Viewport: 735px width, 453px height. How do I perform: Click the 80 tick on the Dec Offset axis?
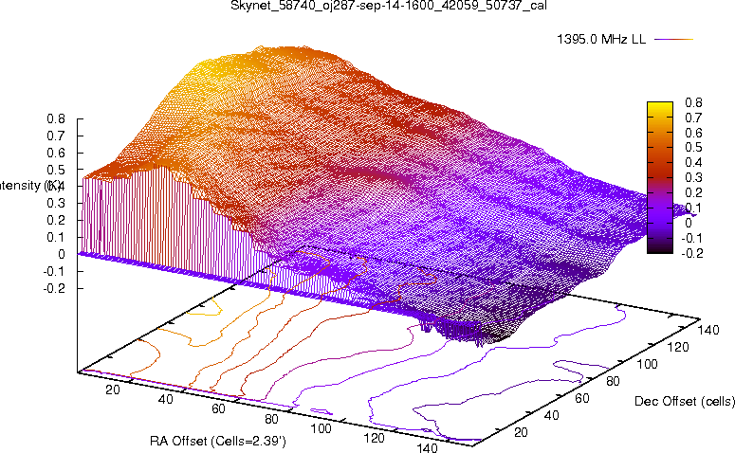(x=613, y=381)
